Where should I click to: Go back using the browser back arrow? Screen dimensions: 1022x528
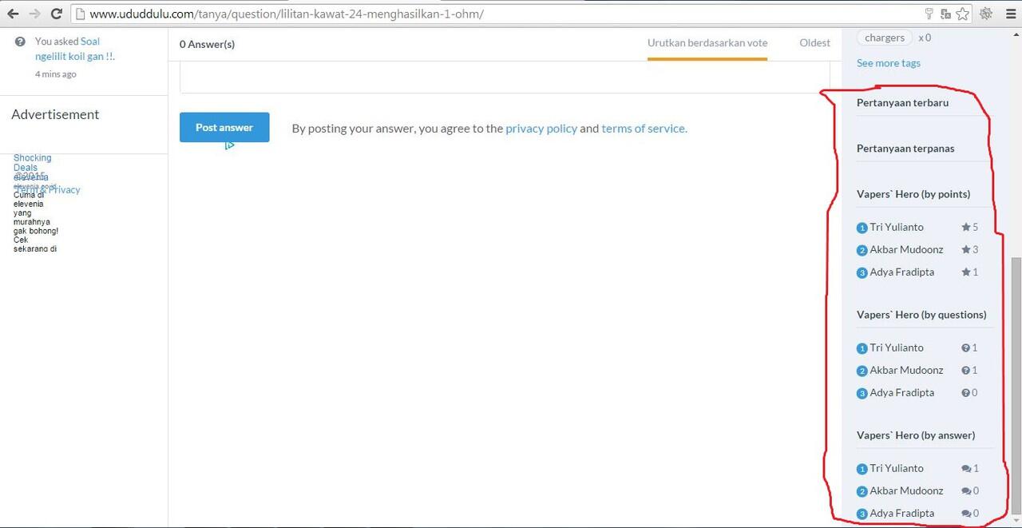click(13, 14)
